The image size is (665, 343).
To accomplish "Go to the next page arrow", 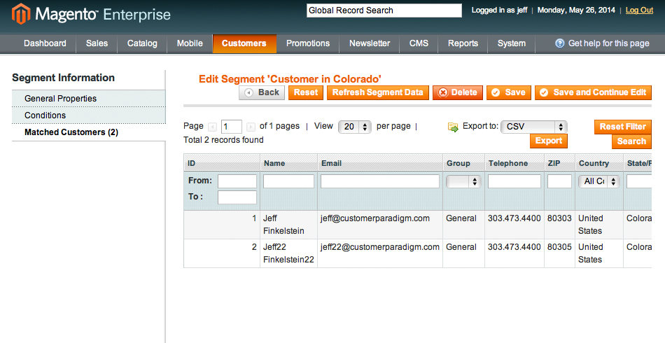I will (251, 127).
